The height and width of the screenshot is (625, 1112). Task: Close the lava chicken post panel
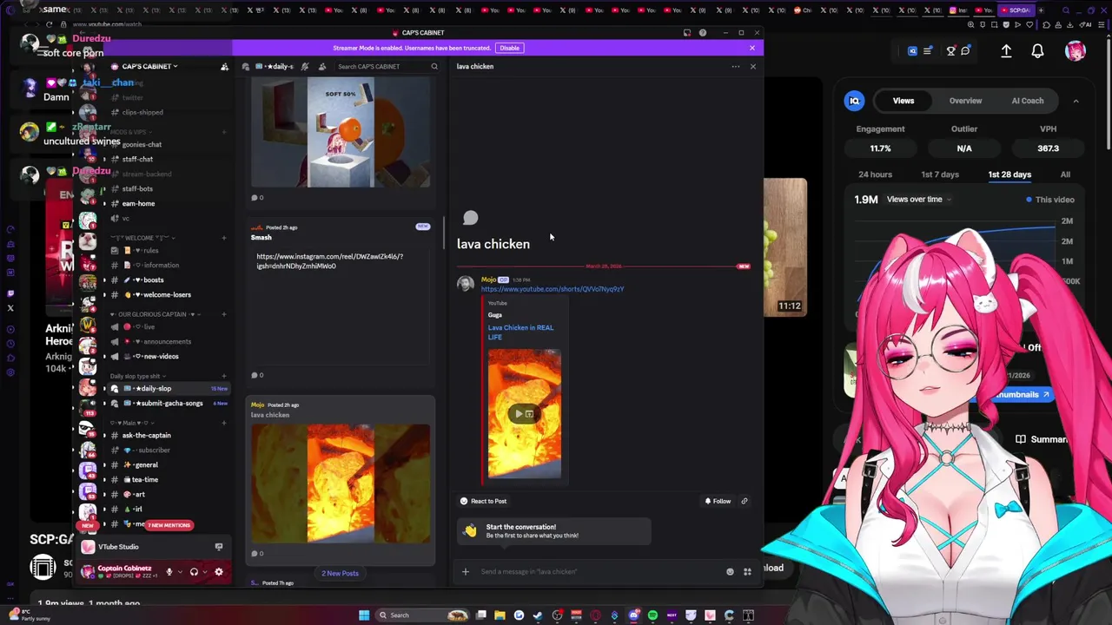[x=753, y=66]
